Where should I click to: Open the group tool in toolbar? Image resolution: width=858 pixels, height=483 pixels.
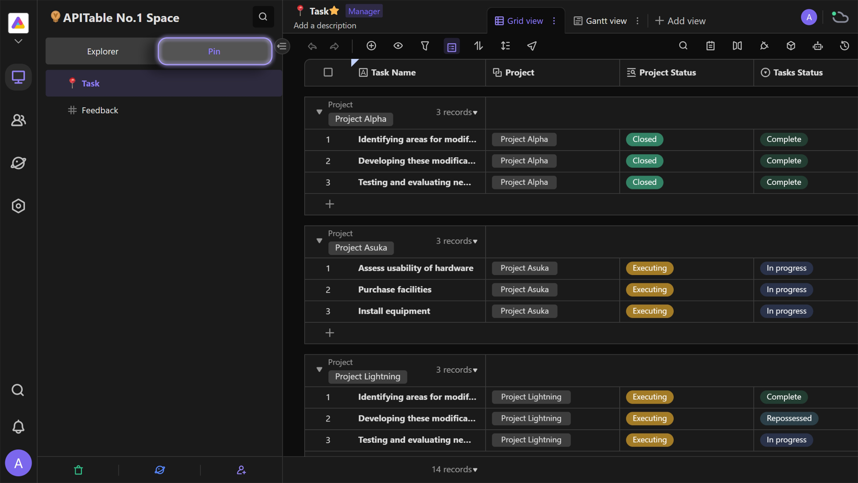tap(452, 46)
